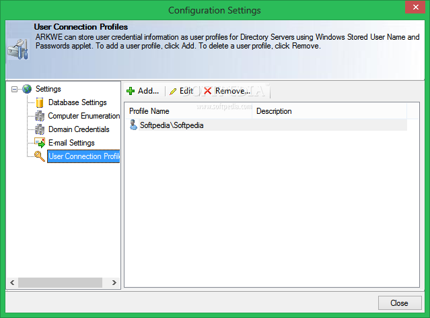Select Domain Credentials in the tree

[79, 129]
